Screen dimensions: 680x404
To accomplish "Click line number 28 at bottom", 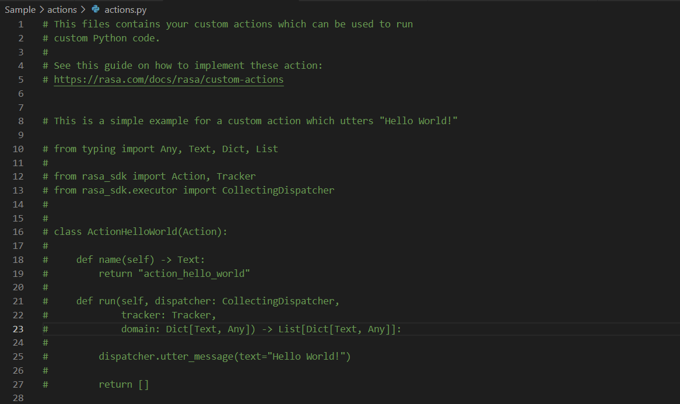I will click(17, 398).
